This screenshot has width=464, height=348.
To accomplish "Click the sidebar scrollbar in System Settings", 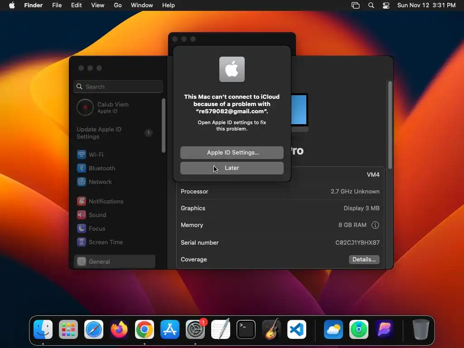I will pos(163,126).
